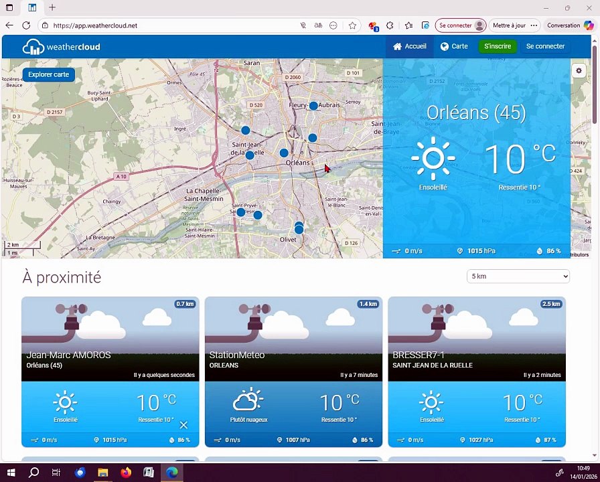The height and width of the screenshot is (482, 600).
Task: Click the large sun icon in Orléans panel
Action: point(433,158)
